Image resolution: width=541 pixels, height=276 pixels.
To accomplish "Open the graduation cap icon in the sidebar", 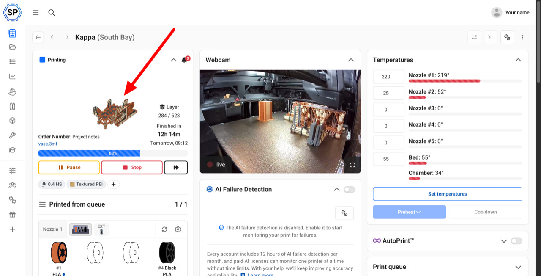I will (12, 150).
